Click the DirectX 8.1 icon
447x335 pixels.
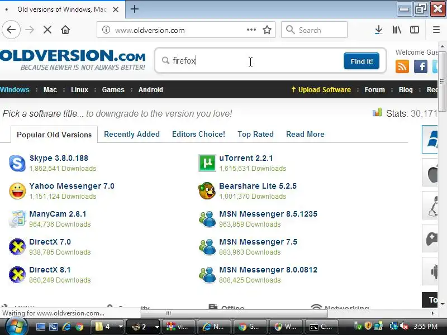click(17, 275)
